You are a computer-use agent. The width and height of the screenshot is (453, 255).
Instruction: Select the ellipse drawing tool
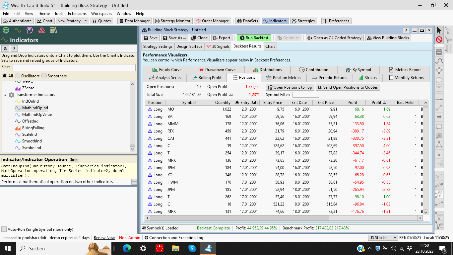pos(439,80)
